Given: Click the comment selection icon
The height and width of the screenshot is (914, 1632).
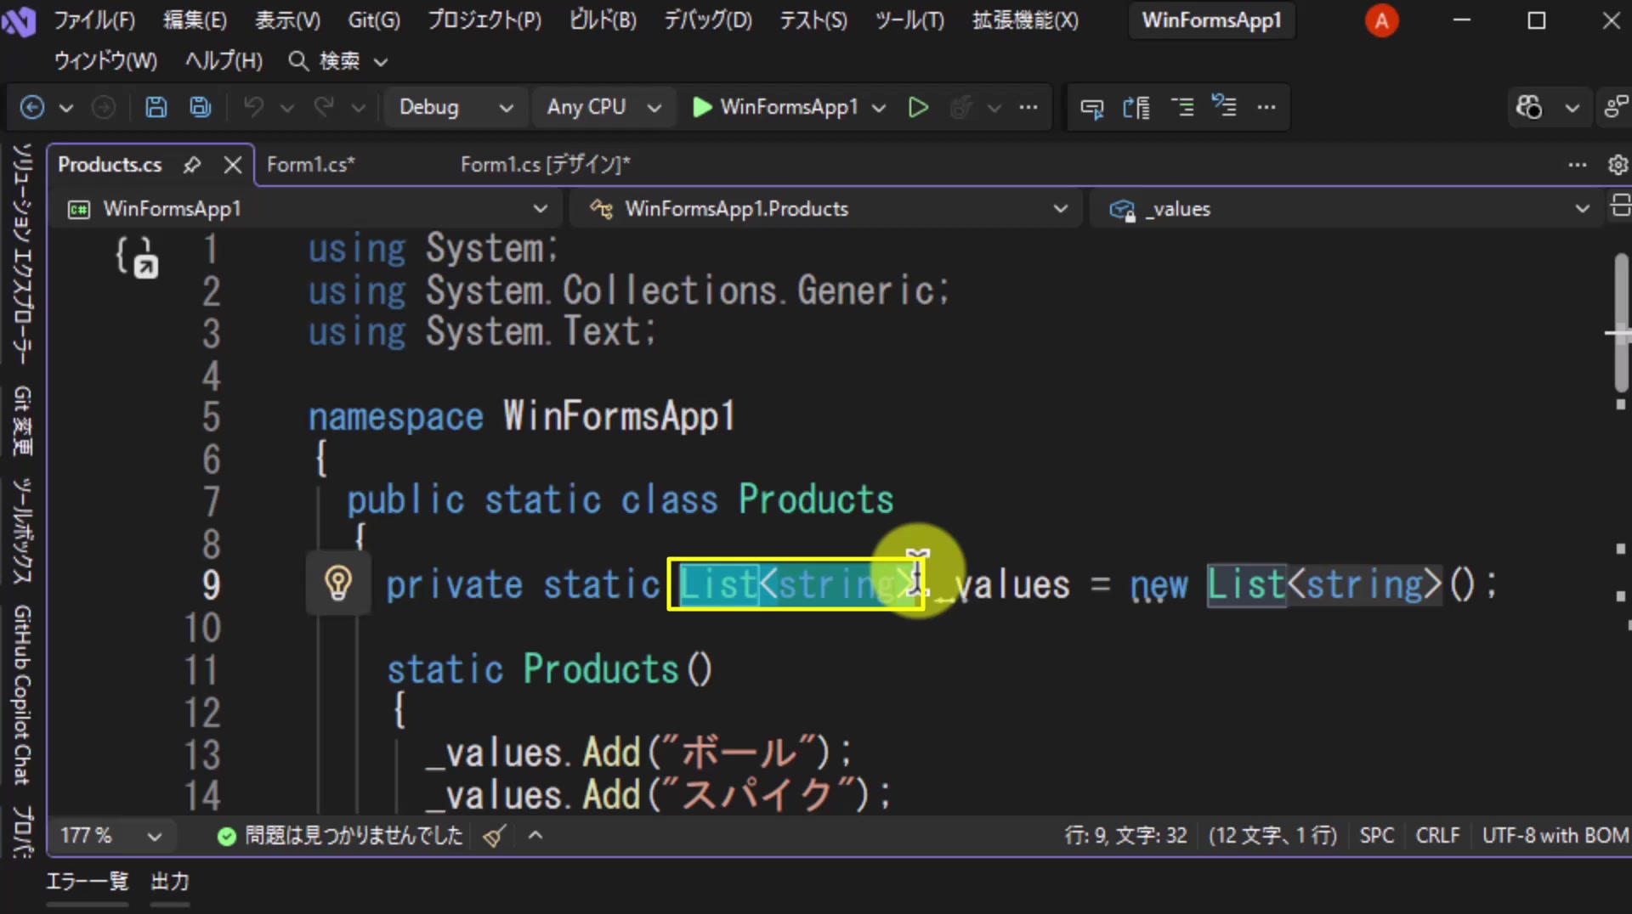Looking at the screenshot, I should [x=1181, y=107].
